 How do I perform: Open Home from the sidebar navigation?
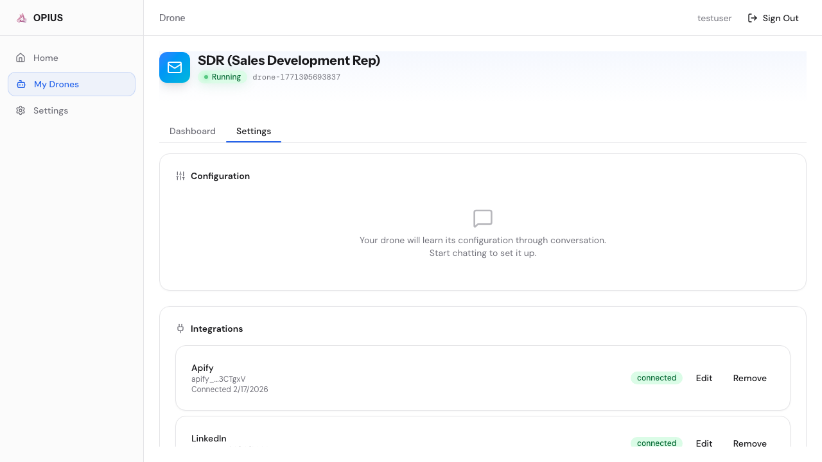click(46, 58)
